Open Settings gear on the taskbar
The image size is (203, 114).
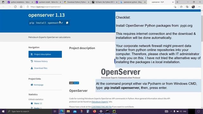tap(101, 111)
